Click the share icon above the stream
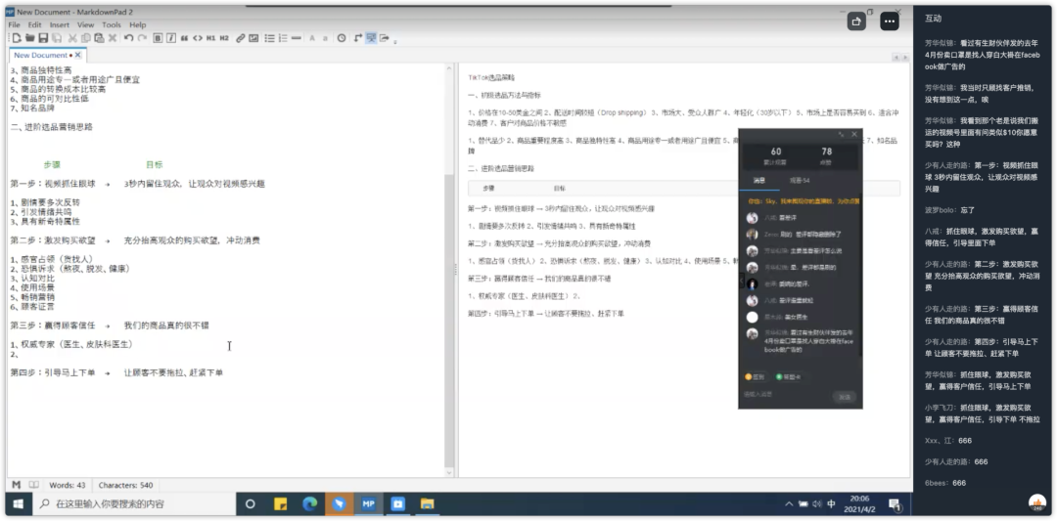 pos(856,22)
